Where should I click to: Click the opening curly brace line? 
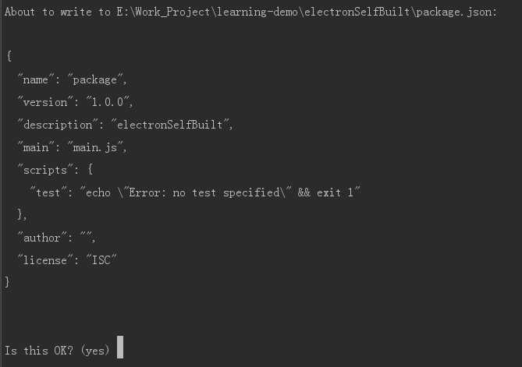[9, 57]
